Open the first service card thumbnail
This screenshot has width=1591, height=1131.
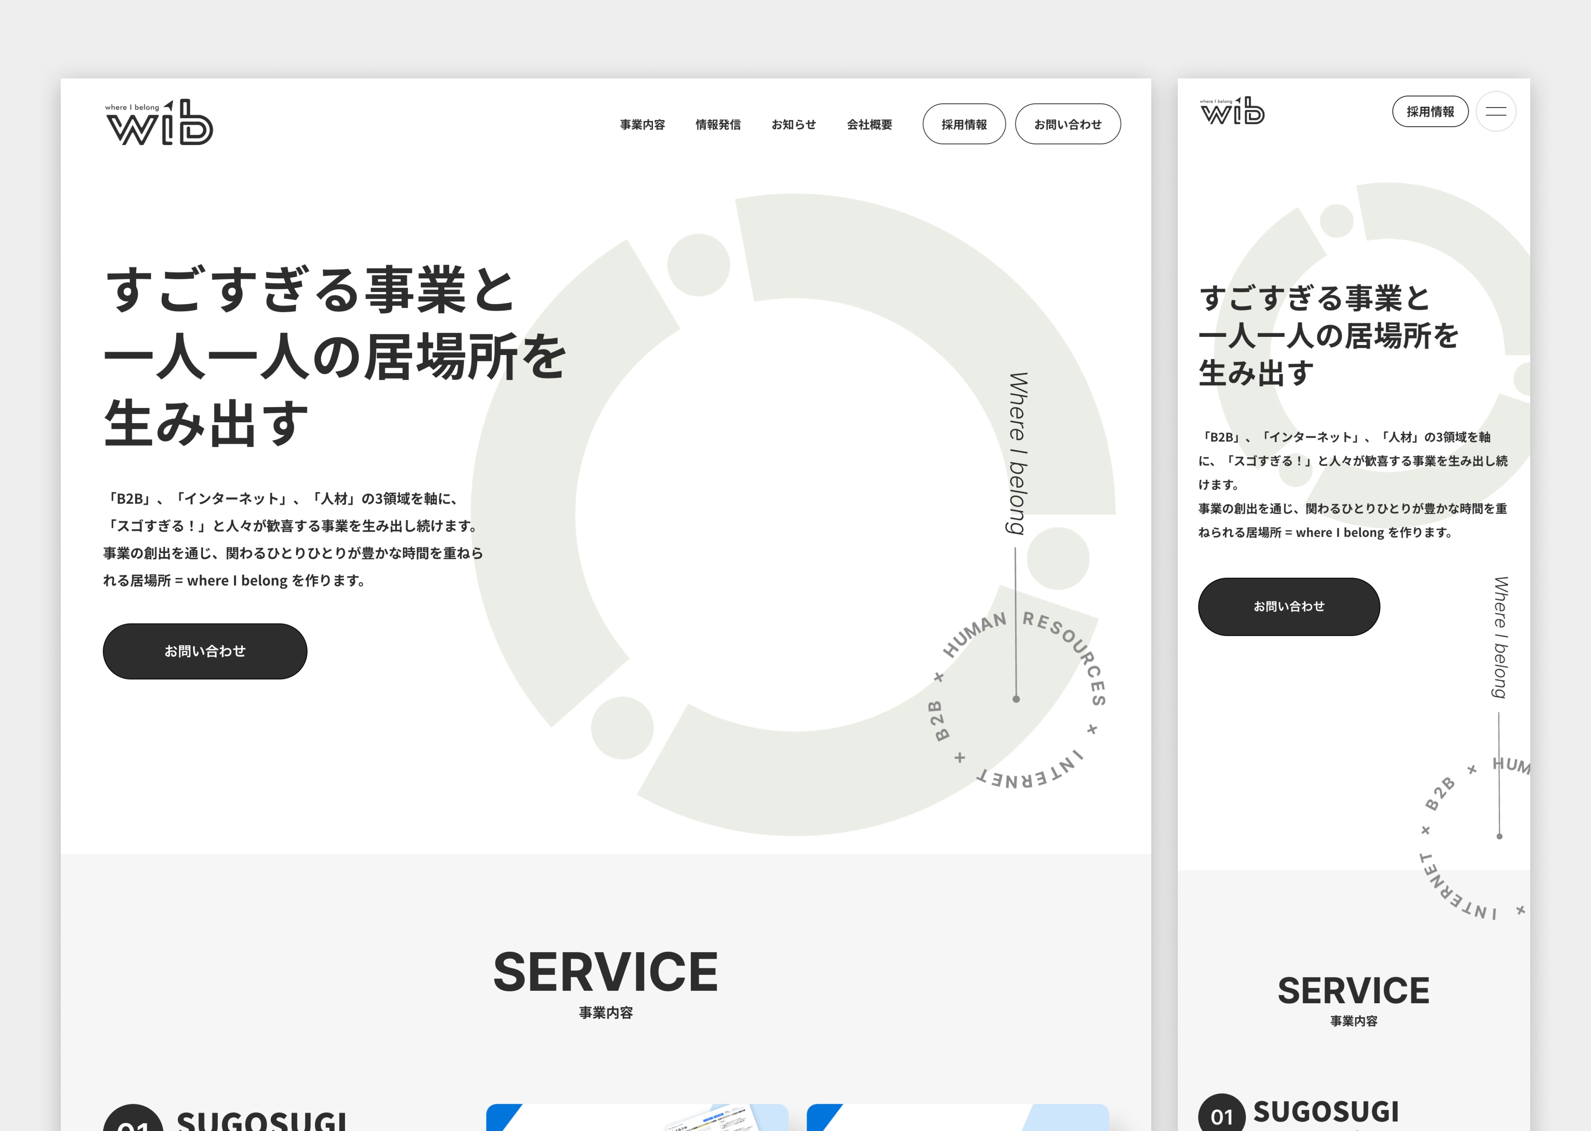[637, 1118]
